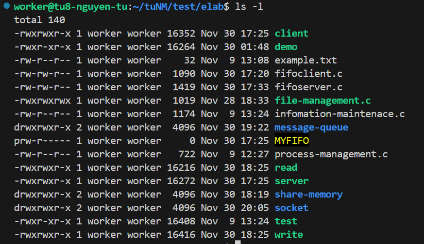Screen dimensions: 424x244
Task: Click the terminal cursor block at bottom
Action: (x=238, y=241)
